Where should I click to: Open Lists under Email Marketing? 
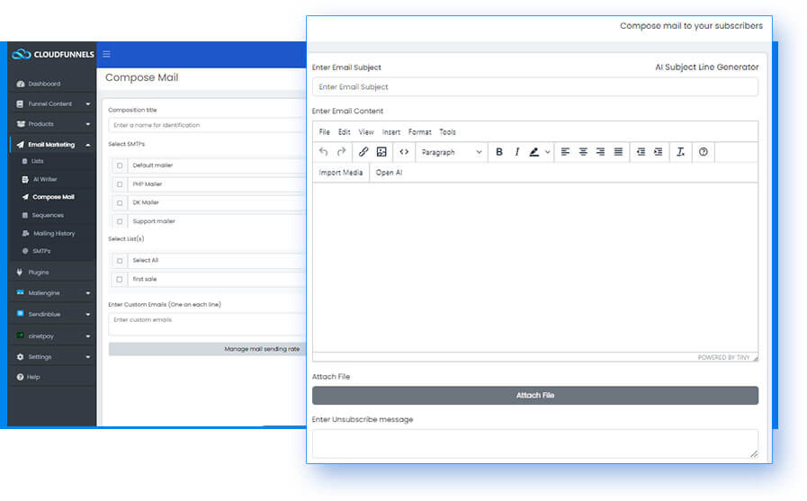coord(37,161)
